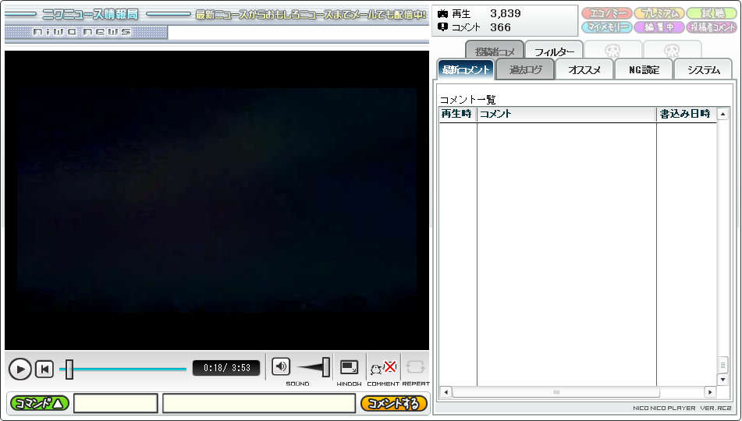Open the オススメ tab

tap(584, 70)
